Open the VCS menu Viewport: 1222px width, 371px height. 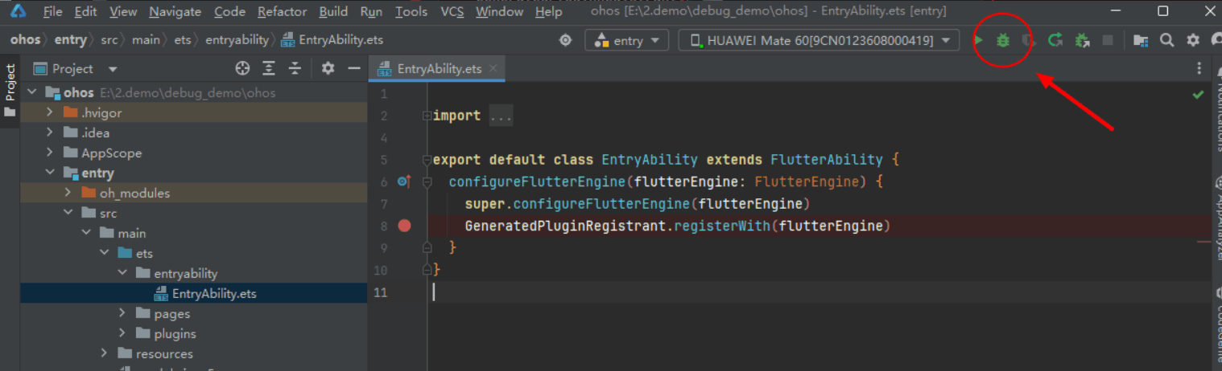coord(452,11)
